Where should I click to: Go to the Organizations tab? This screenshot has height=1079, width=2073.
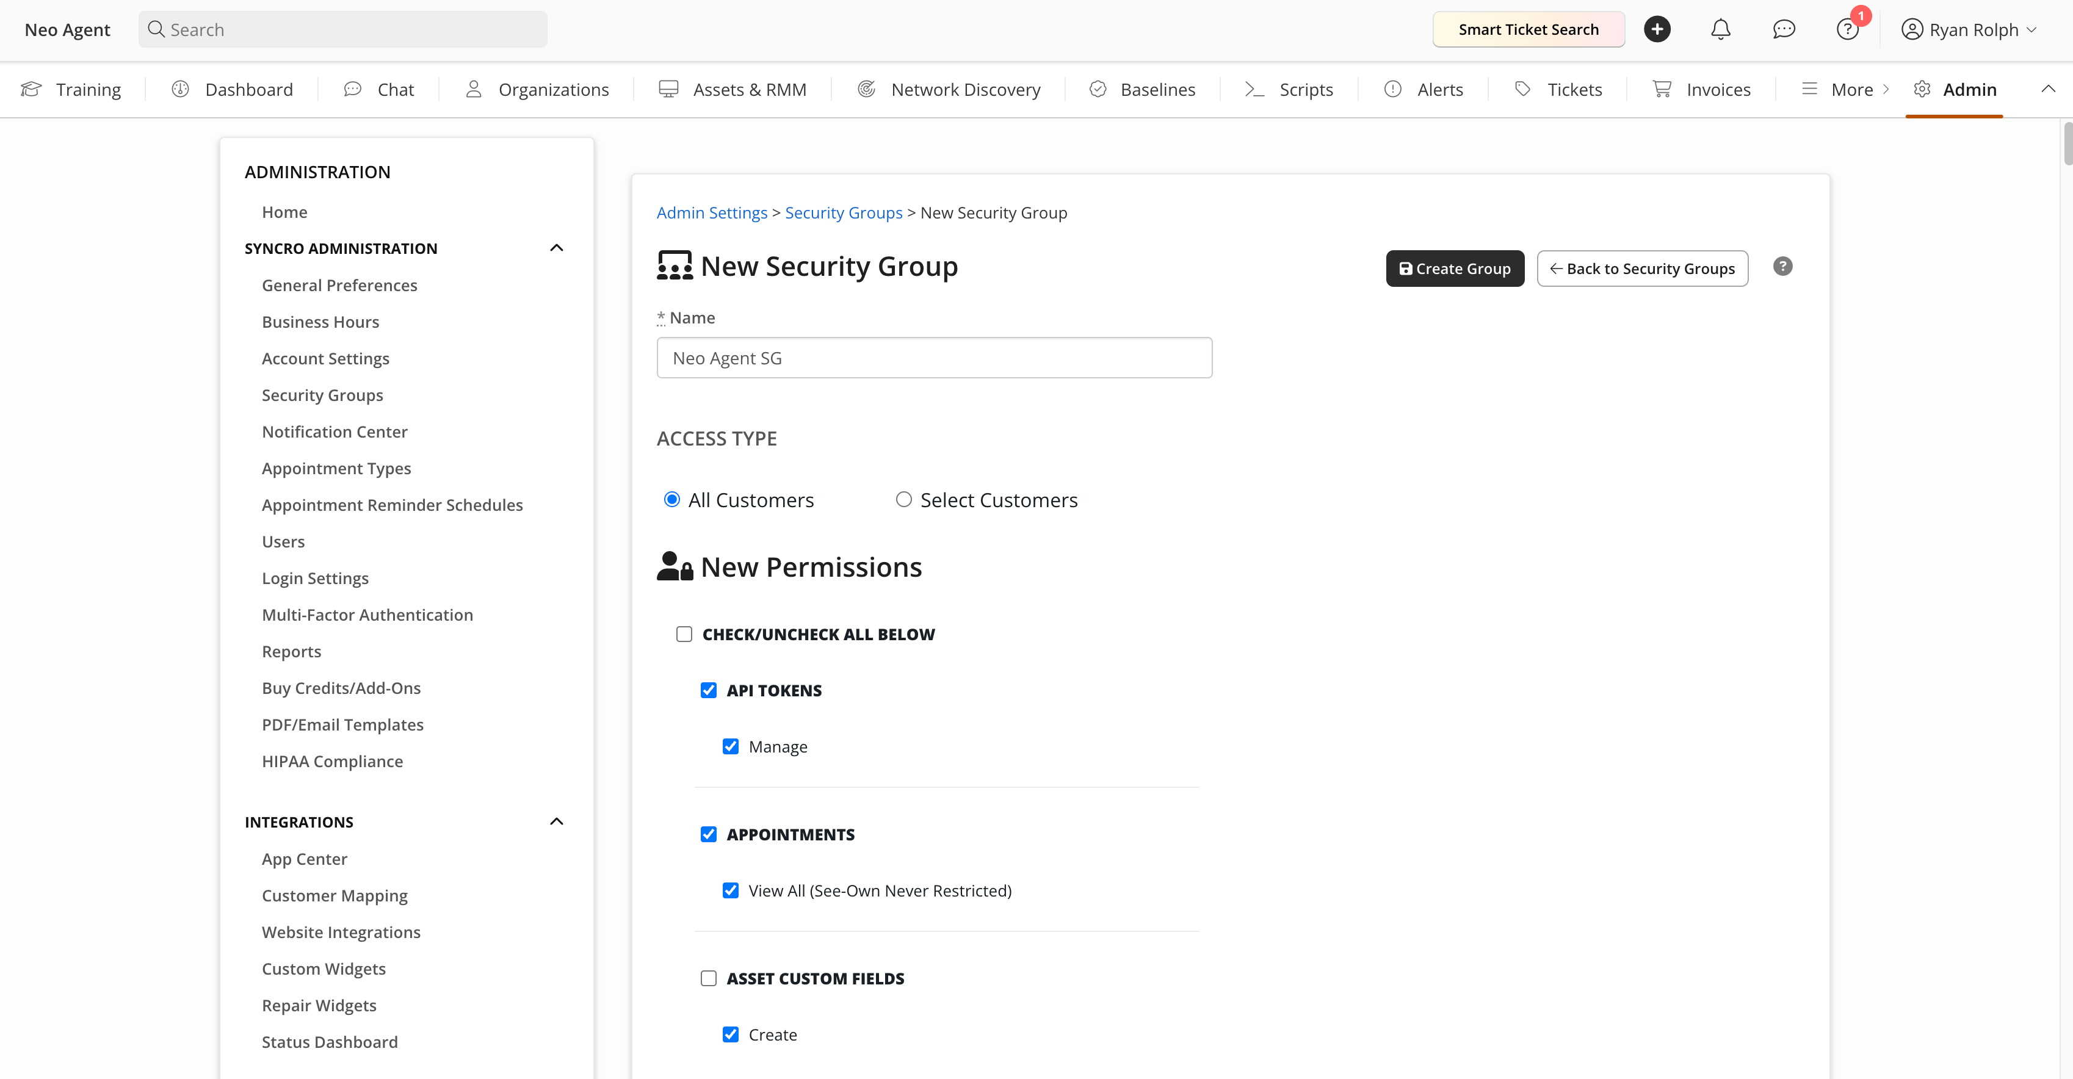(x=538, y=89)
